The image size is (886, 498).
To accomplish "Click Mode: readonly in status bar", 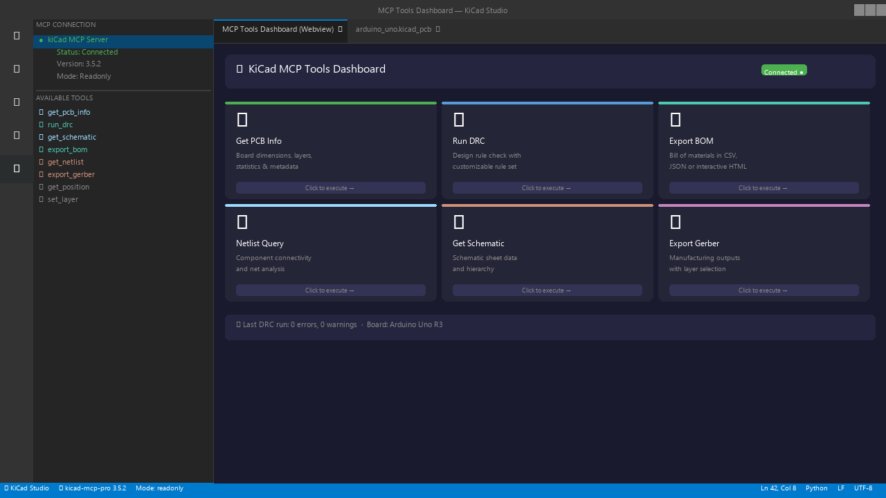I will [x=159, y=488].
